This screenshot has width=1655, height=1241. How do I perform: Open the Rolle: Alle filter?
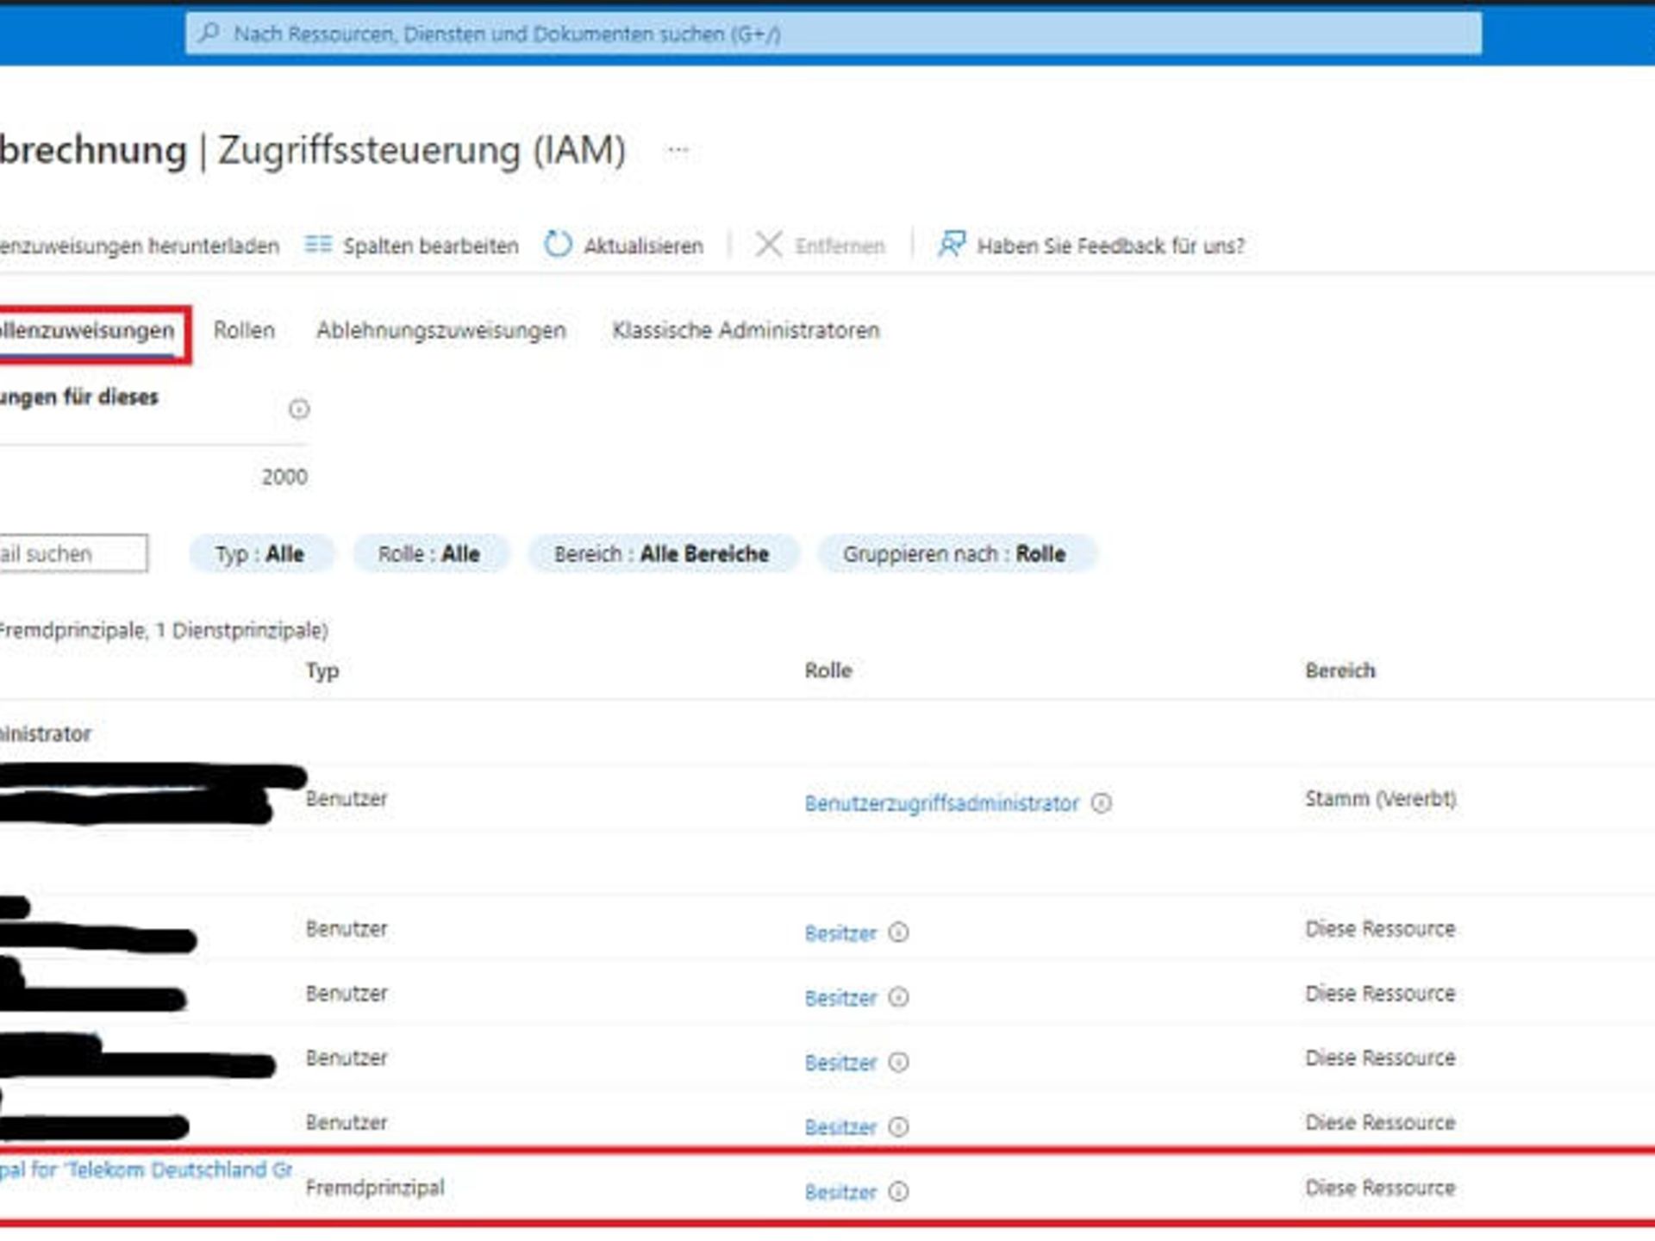pos(431,554)
